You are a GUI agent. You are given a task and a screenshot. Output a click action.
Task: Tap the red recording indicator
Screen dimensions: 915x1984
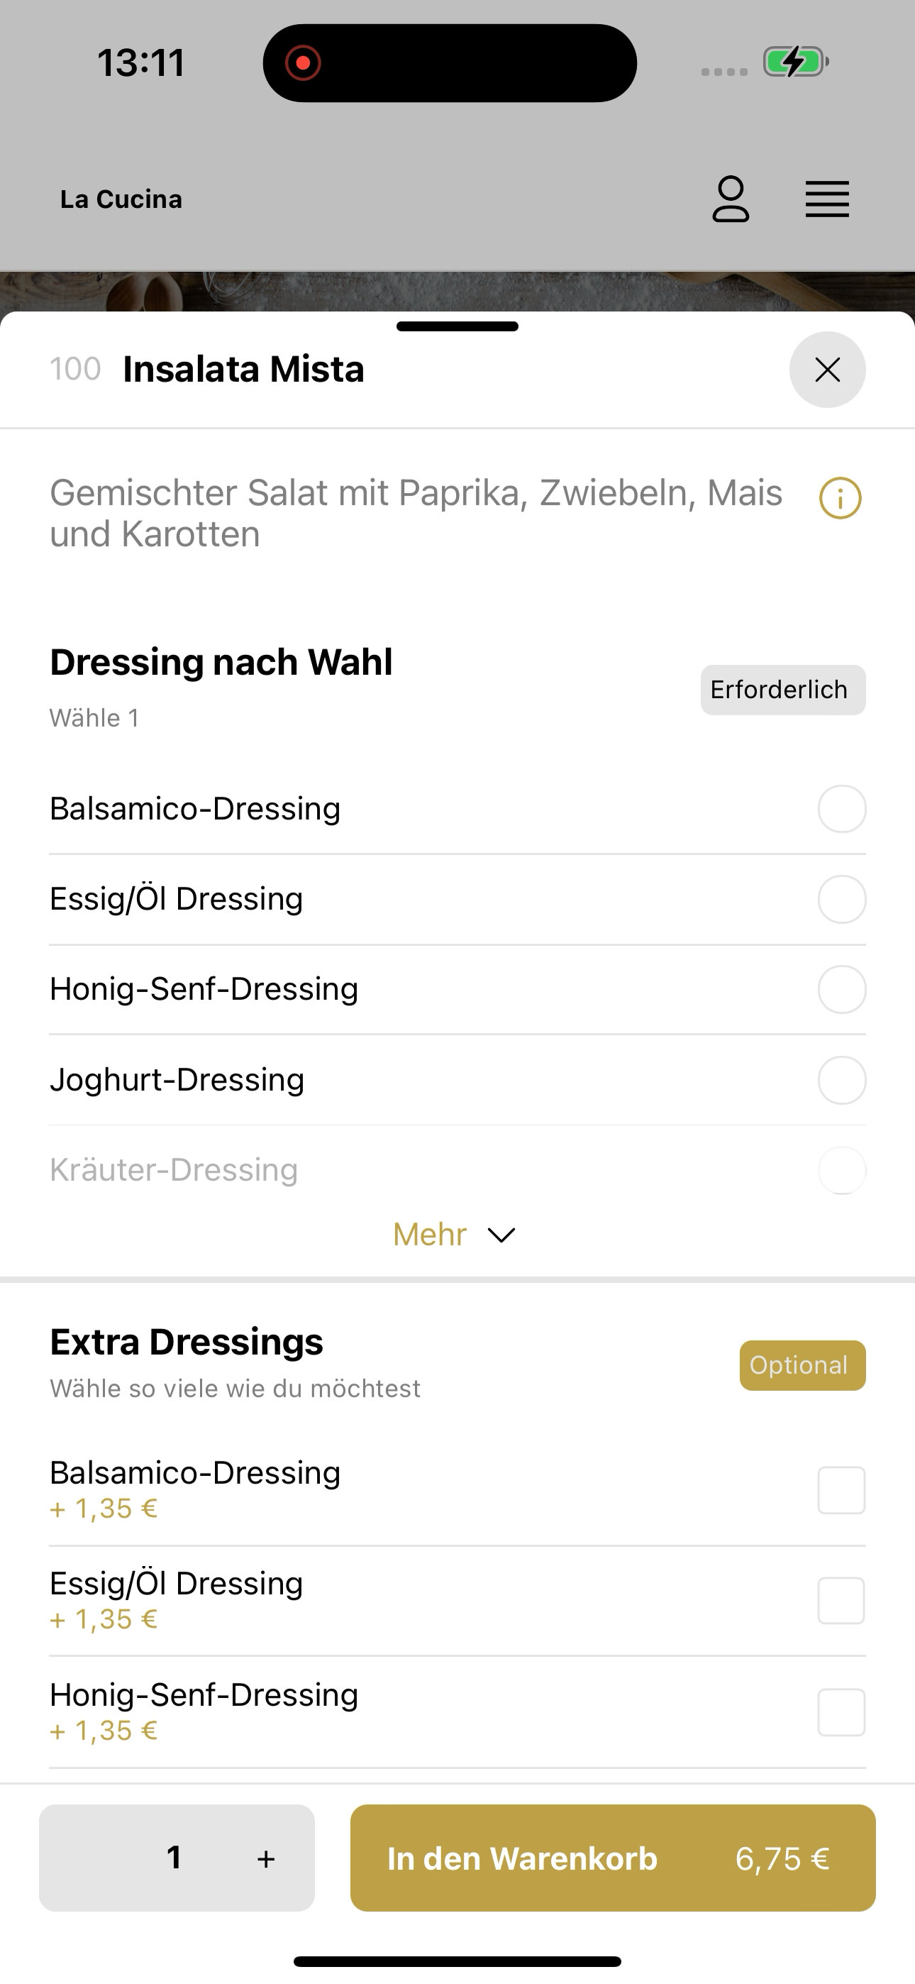click(x=303, y=62)
